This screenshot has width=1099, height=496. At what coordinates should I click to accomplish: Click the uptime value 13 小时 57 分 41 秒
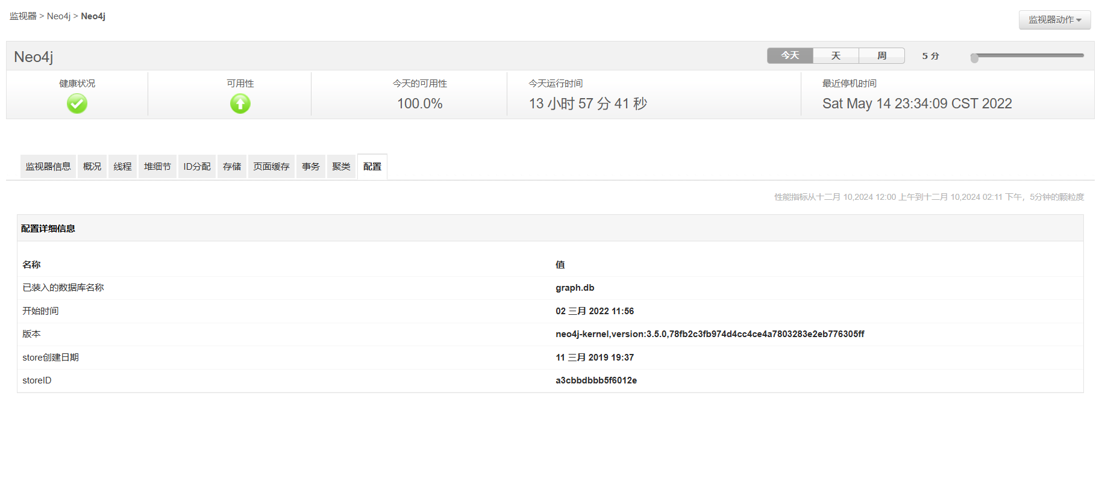[x=588, y=104]
